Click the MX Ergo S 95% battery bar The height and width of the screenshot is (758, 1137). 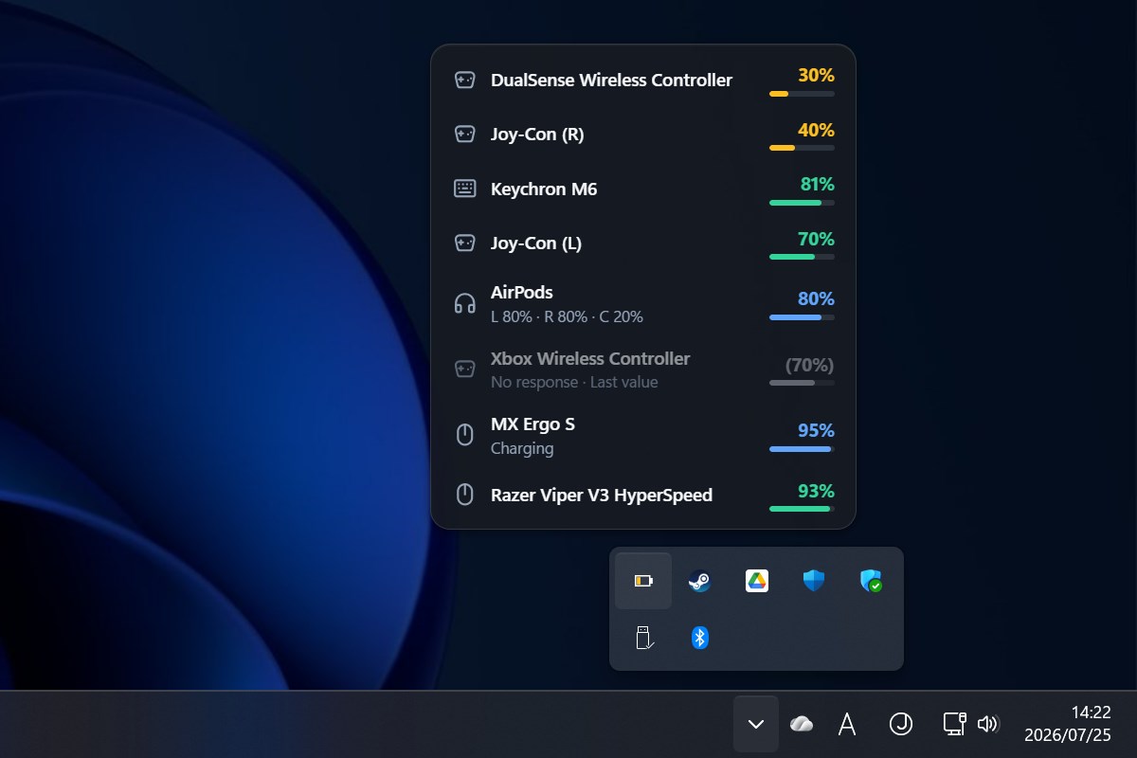pos(802,449)
